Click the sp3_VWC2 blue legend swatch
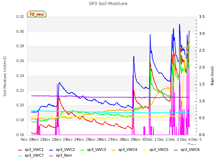The image size is (217, 162). (51, 150)
